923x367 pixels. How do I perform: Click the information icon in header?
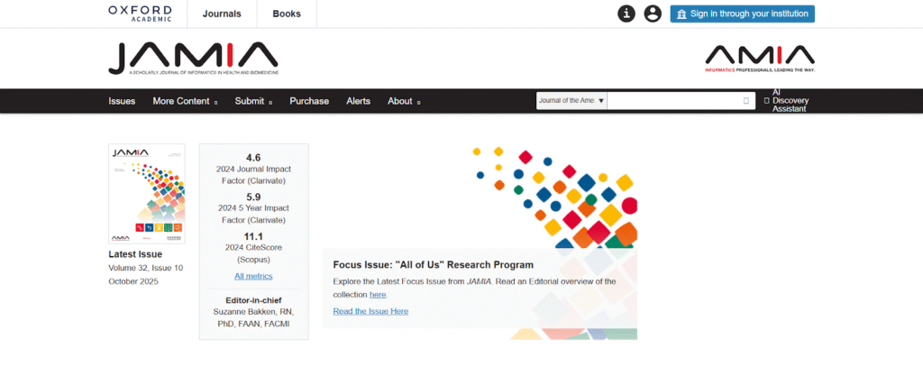click(626, 14)
